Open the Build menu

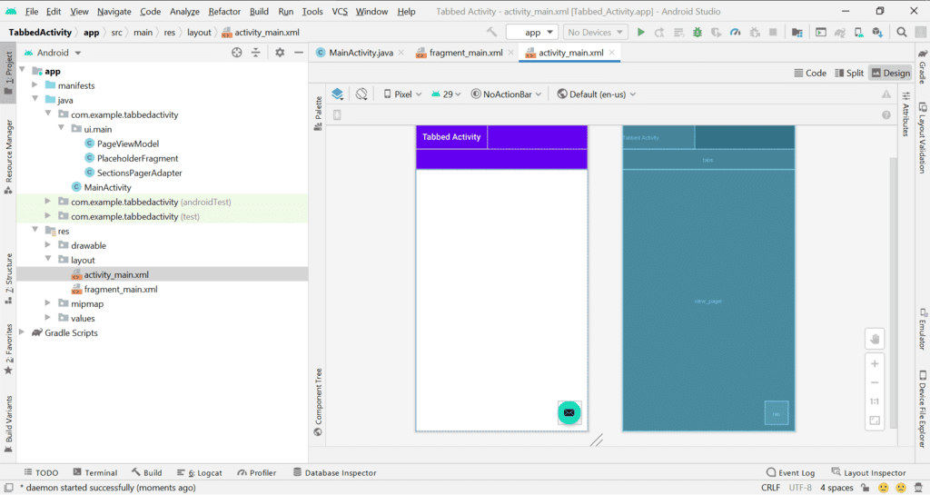tap(259, 11)
